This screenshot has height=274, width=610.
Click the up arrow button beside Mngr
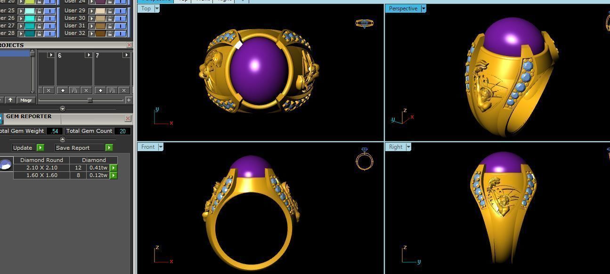(10, 100)
